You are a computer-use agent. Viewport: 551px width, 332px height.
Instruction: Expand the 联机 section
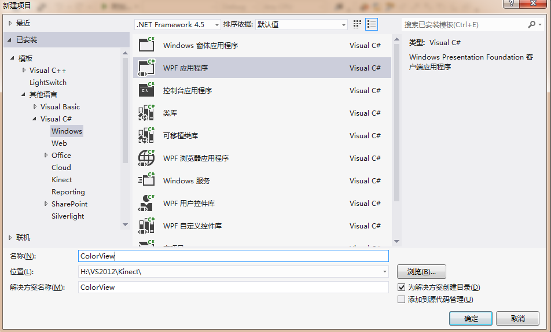[x=10, y=238]
